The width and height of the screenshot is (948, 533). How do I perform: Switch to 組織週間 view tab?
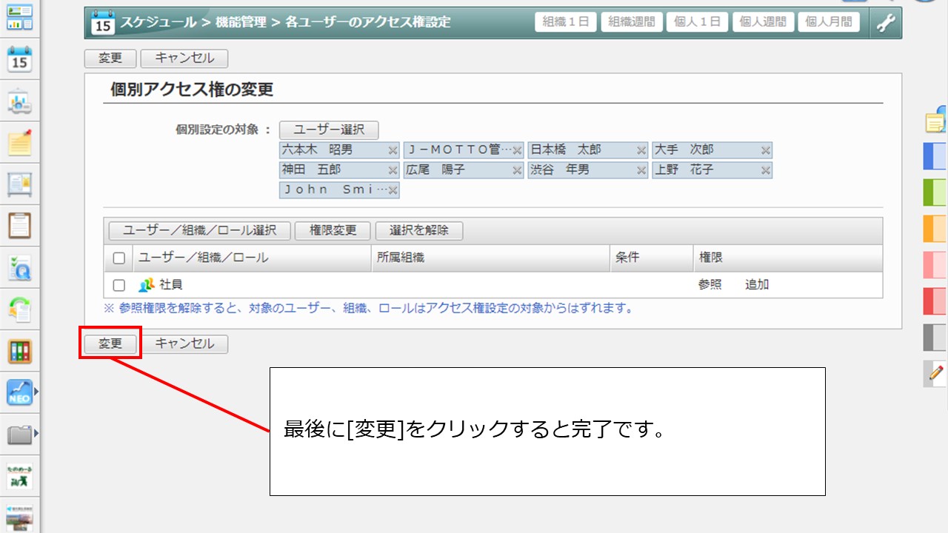click(x=631, y=22)
